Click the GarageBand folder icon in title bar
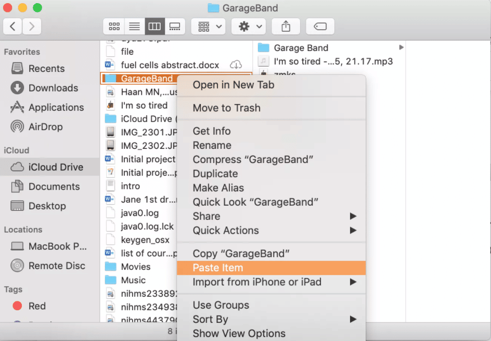The image size is (491, 341). (213, 8)
